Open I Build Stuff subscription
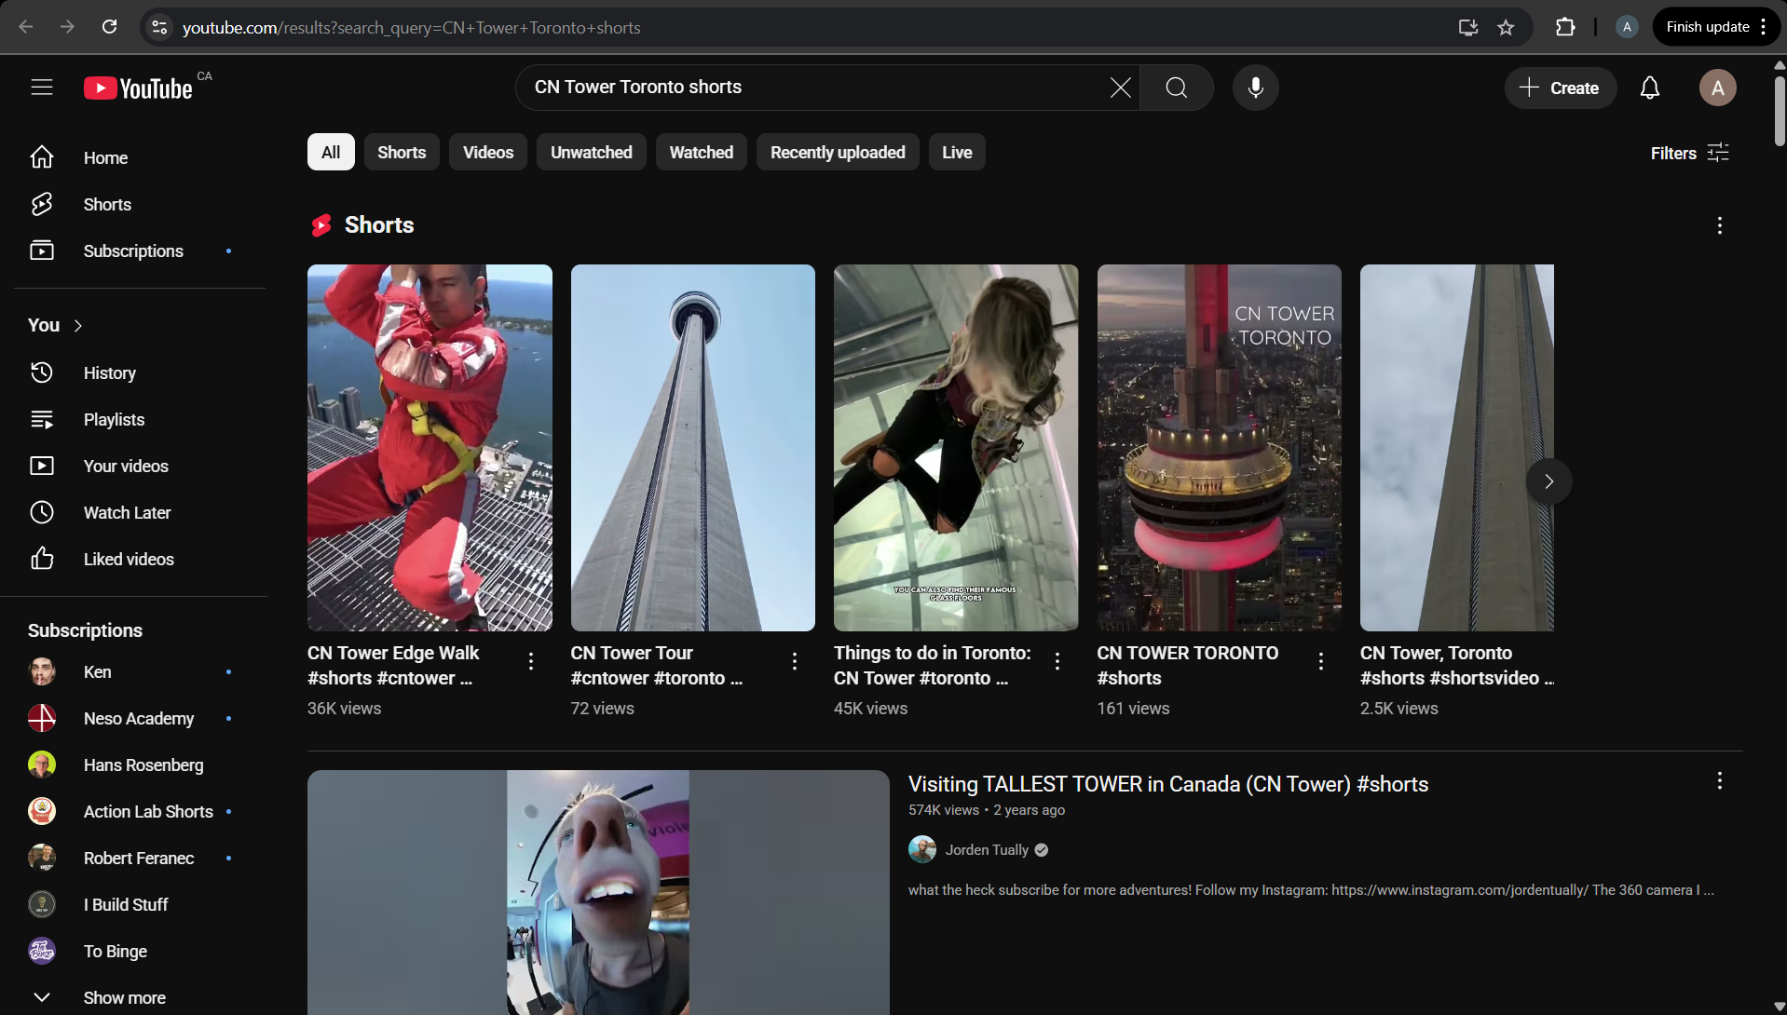 (140, 904)
